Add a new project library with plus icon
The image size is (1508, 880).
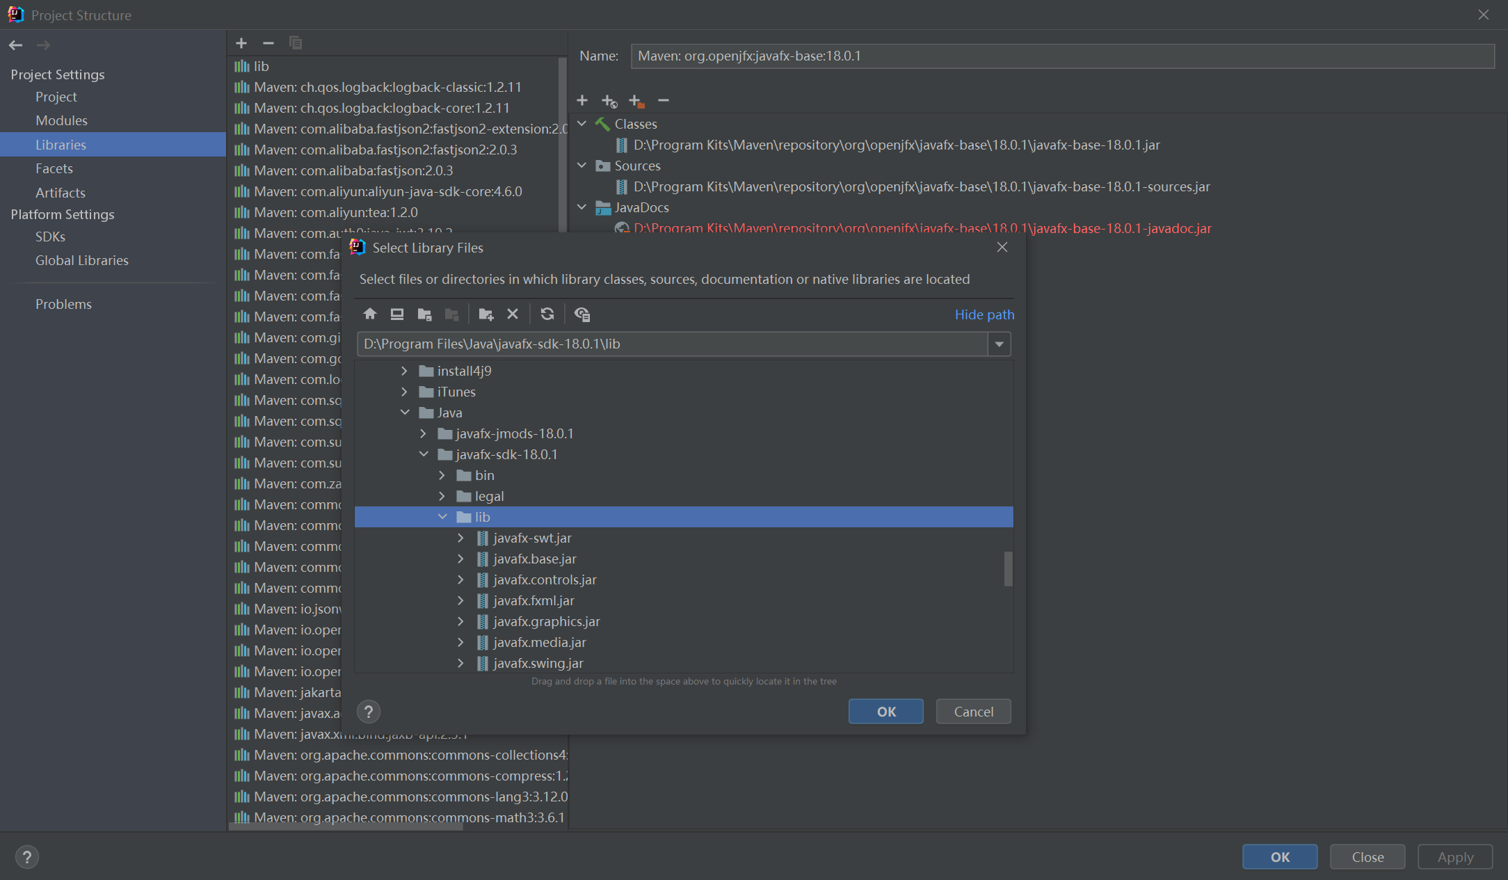241,43
